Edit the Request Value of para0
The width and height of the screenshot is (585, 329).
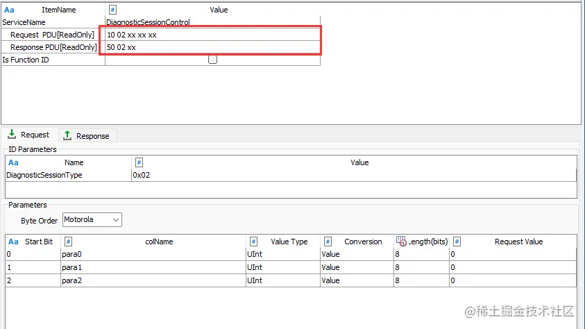[x=513, y=254]
